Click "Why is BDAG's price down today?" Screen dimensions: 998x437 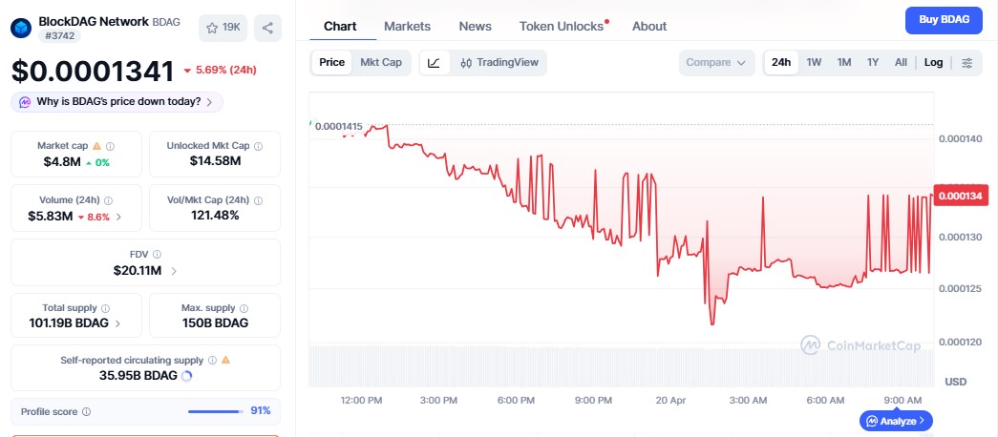click(117, 102)
